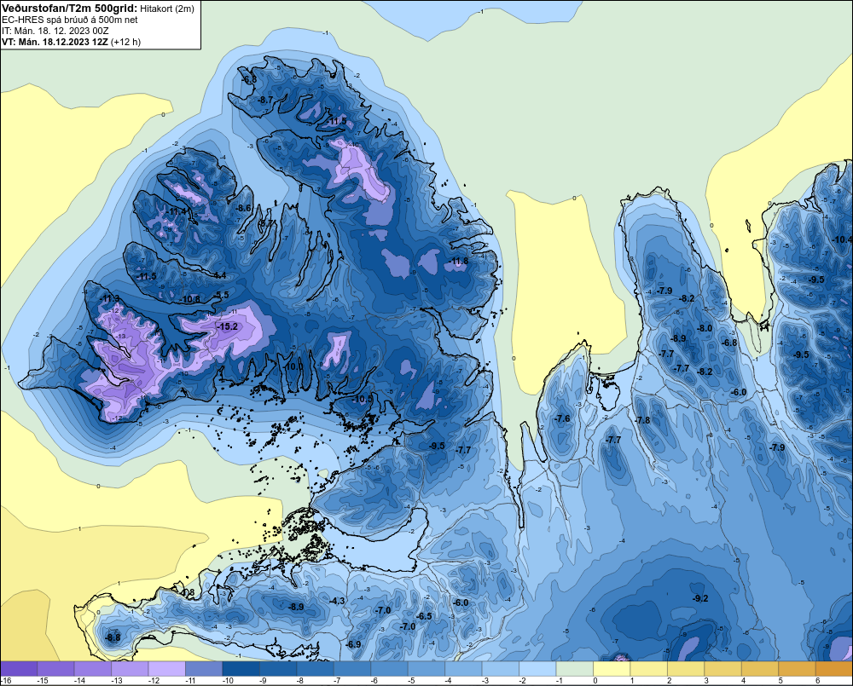Click legend swatch between -5 and -4
853x686 pixels.
(x=426, y=669)
